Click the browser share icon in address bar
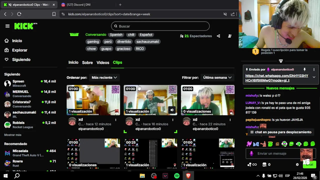 coord(233,14)
